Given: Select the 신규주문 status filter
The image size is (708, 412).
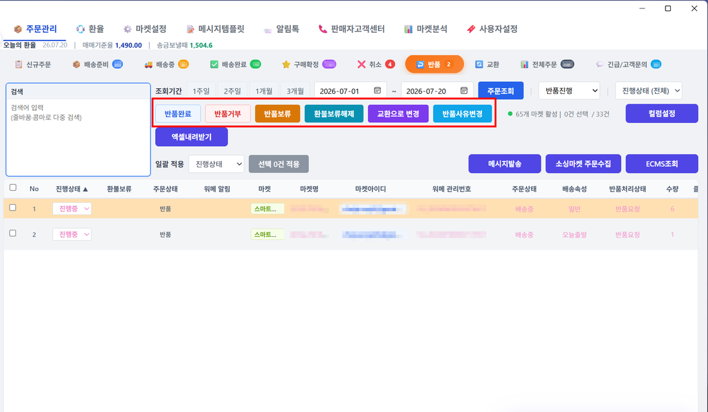Looking at the screenshot, I should [33, 64].
